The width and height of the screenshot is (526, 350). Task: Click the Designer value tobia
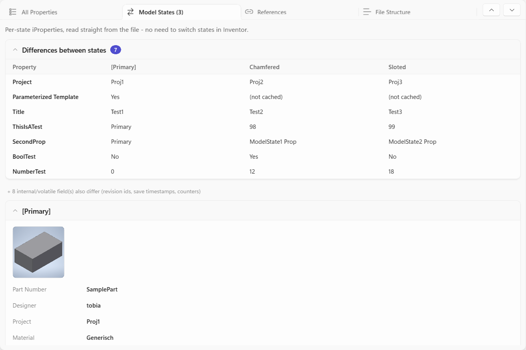pyautogui.click(x=94, y=306)
